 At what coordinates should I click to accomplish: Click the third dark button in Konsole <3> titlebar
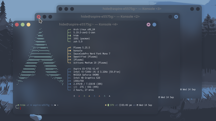click(72, 9)
